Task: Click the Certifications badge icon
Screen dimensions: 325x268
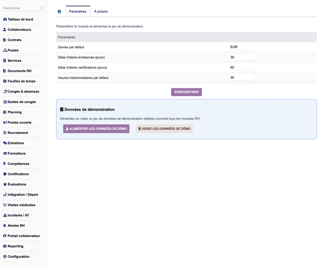Action: (5, 174)
